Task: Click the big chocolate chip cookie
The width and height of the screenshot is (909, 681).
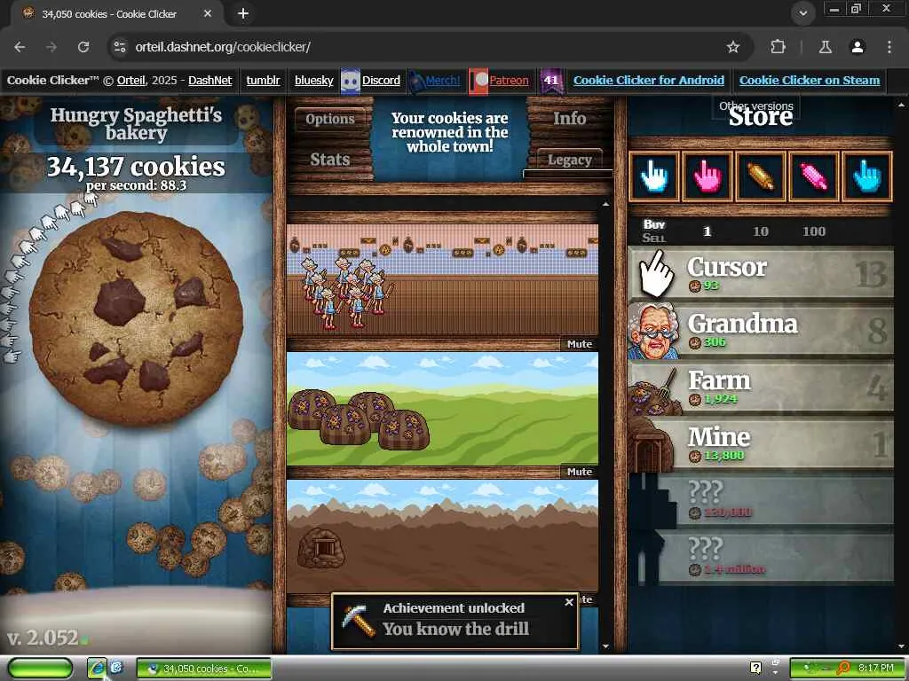Action: 136,319
